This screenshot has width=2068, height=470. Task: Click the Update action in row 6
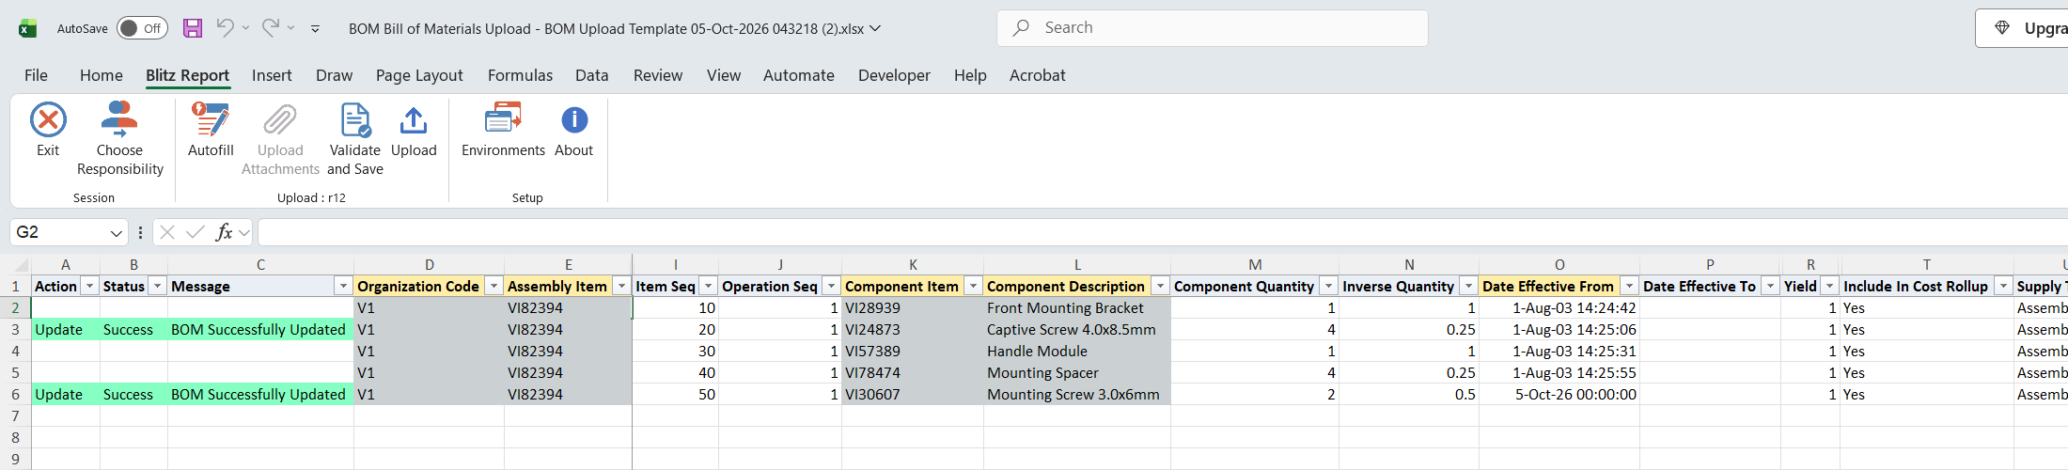pyautogui.click(x=66, y=395)
